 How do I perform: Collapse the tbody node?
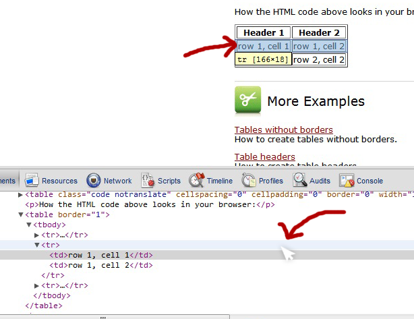[x=29, y=225]
